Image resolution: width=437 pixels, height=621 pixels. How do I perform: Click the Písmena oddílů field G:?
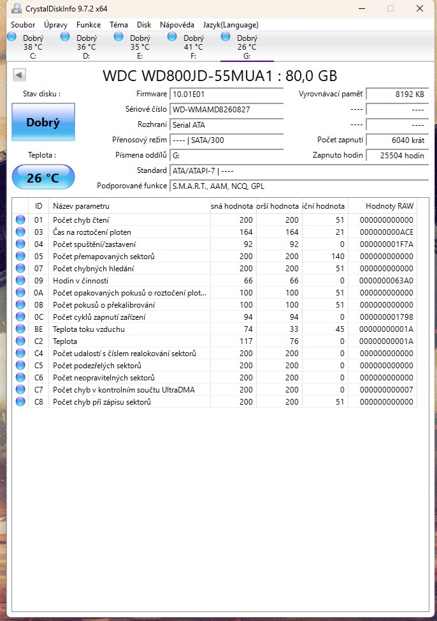(227, 156)
